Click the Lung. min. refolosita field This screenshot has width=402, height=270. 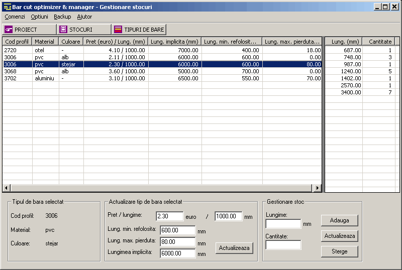pyautogui.click(x=178, y=230)
